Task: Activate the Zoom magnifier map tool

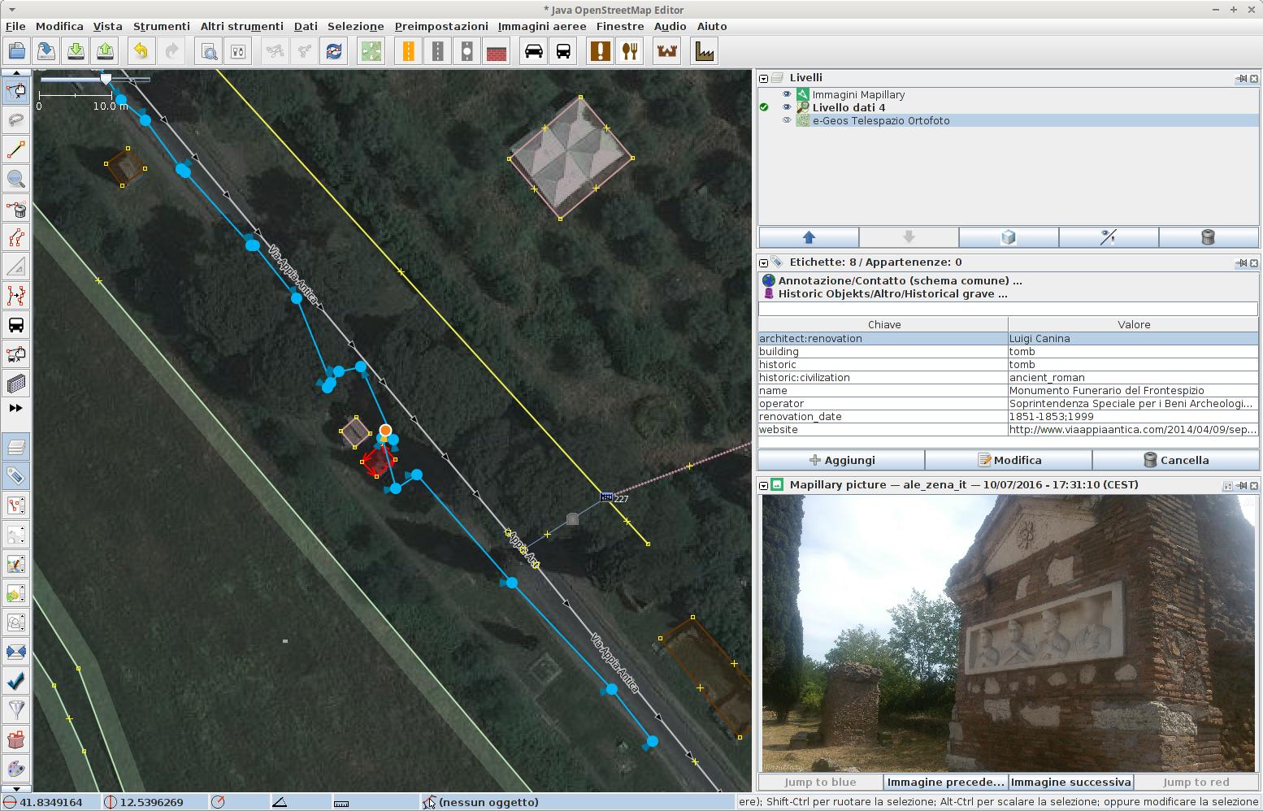Action: (15, 179)
